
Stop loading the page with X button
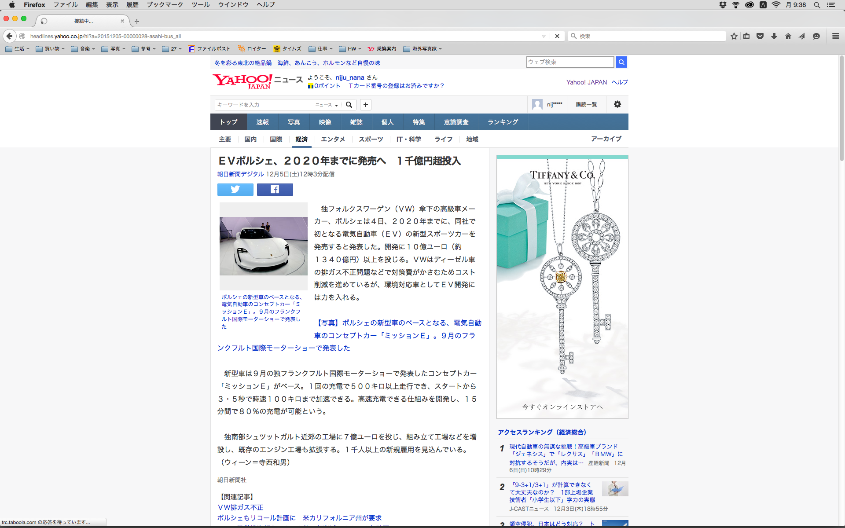click(x=557, y=36)
